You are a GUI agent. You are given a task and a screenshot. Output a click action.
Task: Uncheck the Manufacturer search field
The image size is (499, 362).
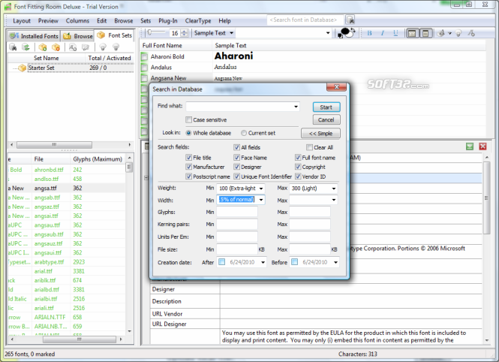coord(188,167)
